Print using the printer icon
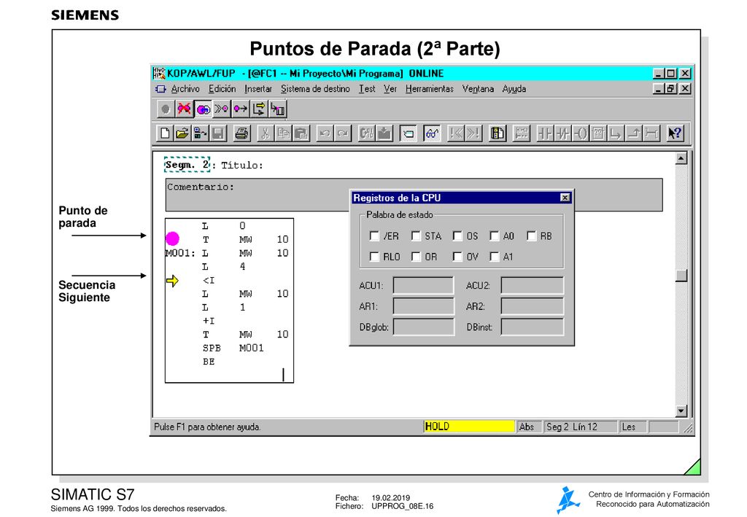Viewport: 747px width, 517px height. click(x=241, y=133)
